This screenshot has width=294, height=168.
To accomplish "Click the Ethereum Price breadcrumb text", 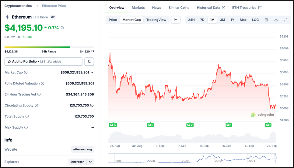I will point(54,6).
